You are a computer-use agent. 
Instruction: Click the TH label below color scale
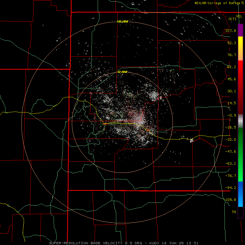coord(234,212)
